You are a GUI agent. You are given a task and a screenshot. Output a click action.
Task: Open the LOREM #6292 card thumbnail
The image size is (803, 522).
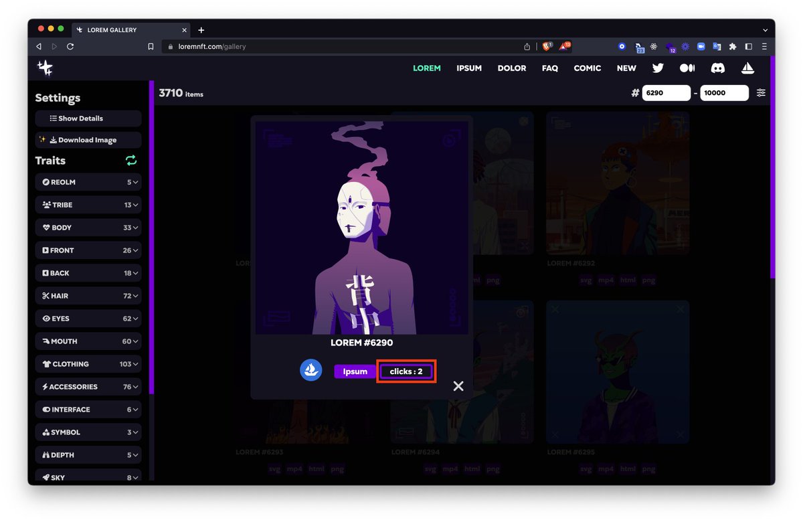tap(618, 184)
